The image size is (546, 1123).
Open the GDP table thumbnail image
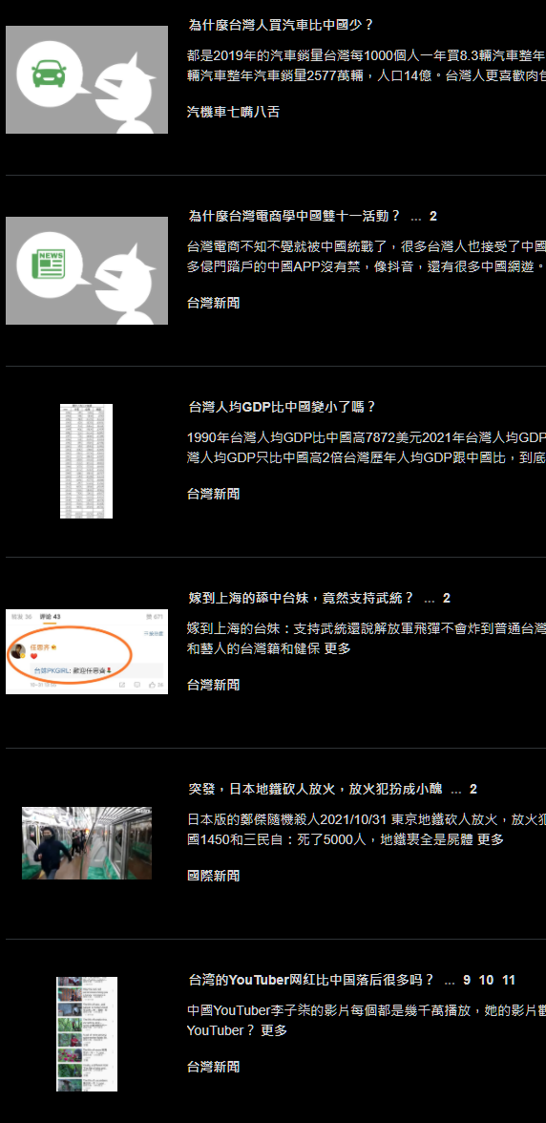[x=87, y=461]
